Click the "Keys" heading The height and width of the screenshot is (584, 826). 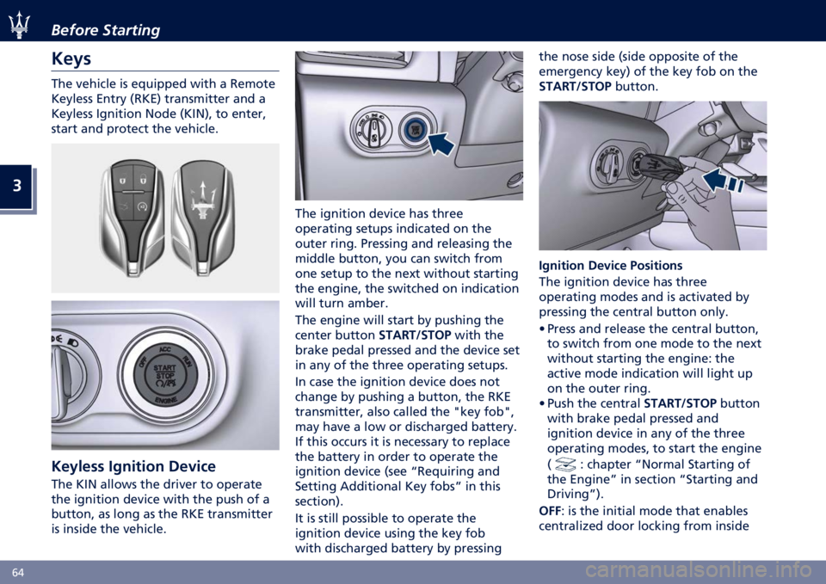click(x=71, y=58)
